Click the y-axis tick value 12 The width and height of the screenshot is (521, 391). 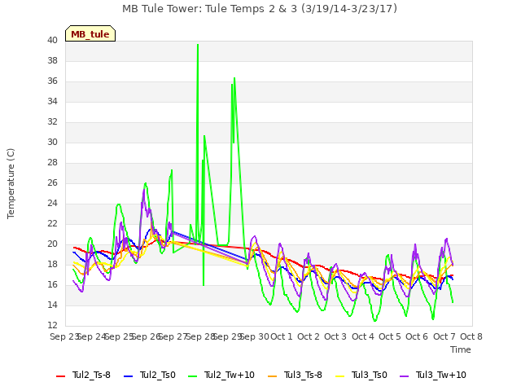pos(52,325)
